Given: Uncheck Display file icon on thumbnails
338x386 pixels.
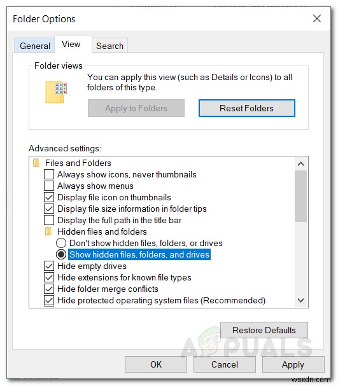Looking at the screenshot, I should (49, 197).
